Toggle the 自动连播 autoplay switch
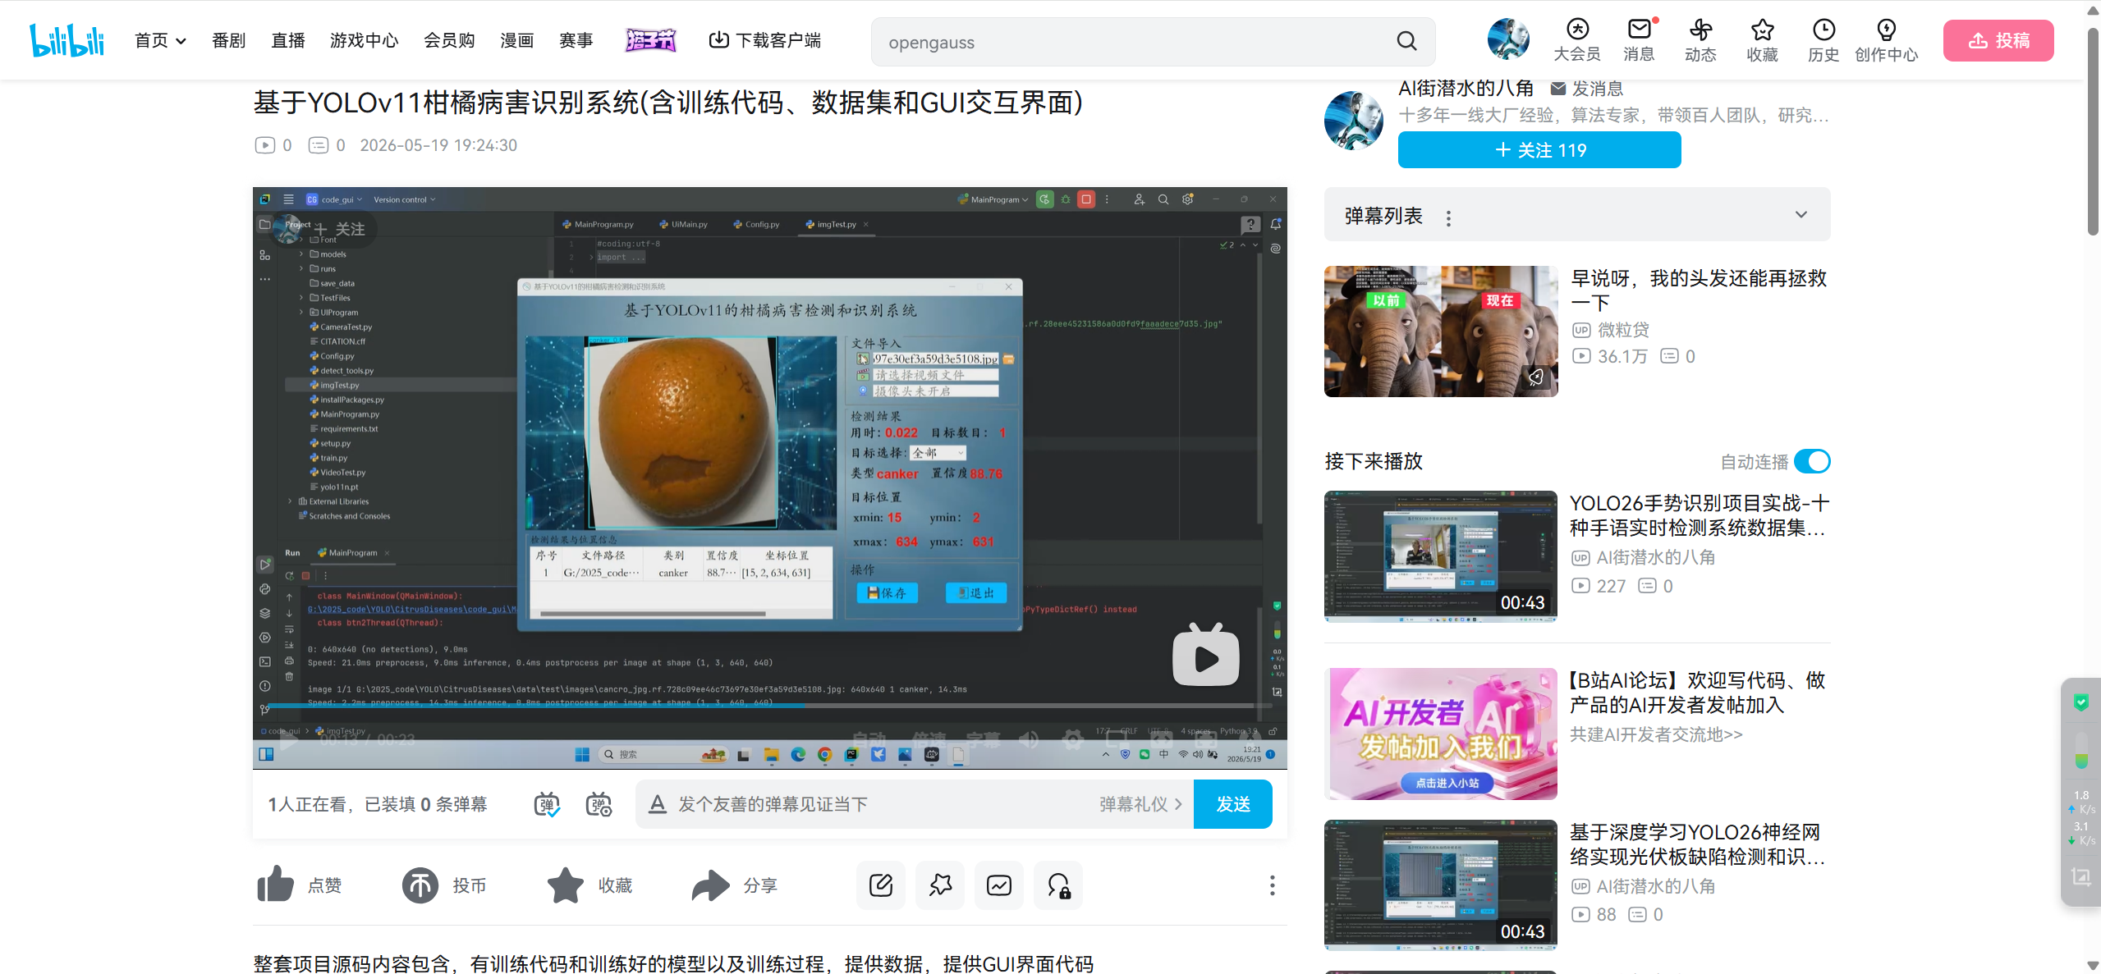 [1812, 461]
